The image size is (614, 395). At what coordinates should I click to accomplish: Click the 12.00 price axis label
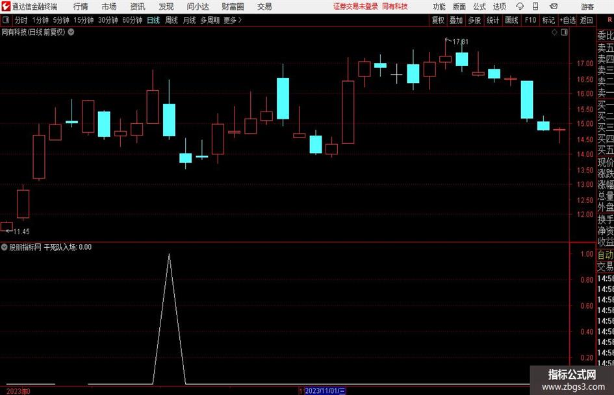pos(585,214)
